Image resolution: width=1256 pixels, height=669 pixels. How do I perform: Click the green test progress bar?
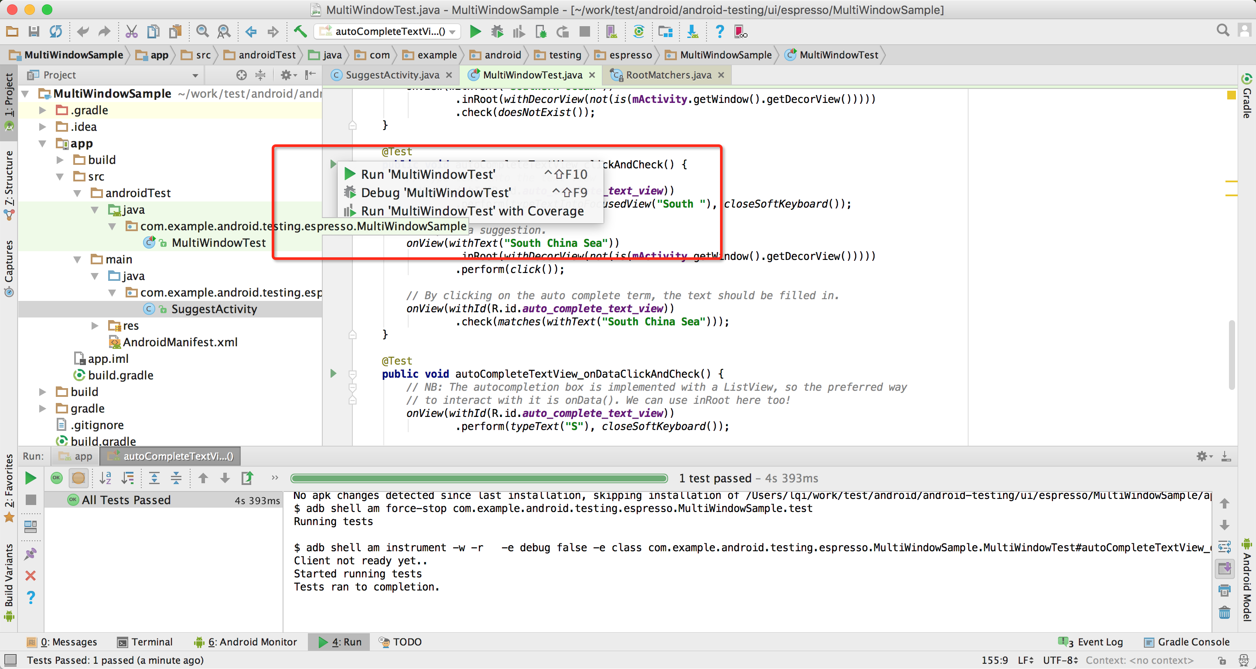pyautogui.click(x=478, y=478)
